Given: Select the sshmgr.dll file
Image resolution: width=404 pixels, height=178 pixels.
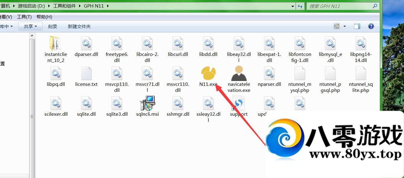Looking at the screenshot, I should 178,107.
